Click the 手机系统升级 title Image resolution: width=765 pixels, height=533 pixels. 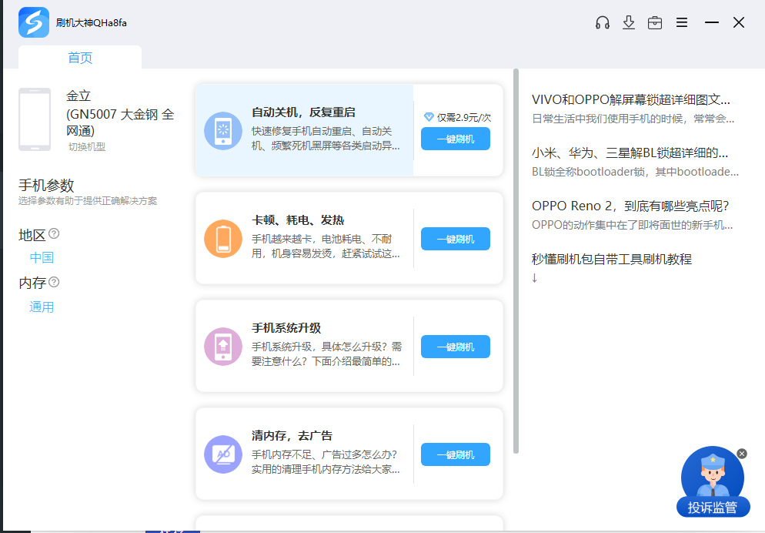pyautogui.click(x=286, y=328)
